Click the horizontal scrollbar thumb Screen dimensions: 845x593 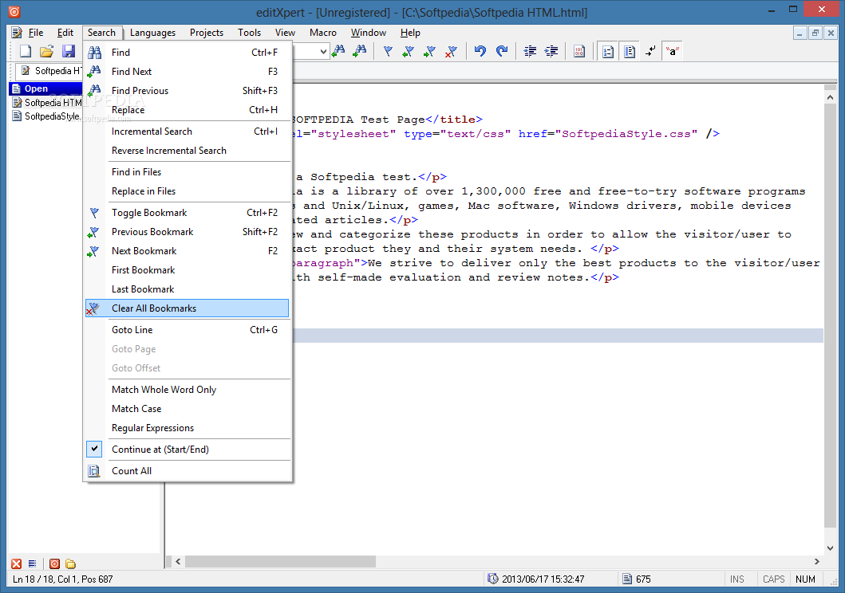click(x=280, y=561)
